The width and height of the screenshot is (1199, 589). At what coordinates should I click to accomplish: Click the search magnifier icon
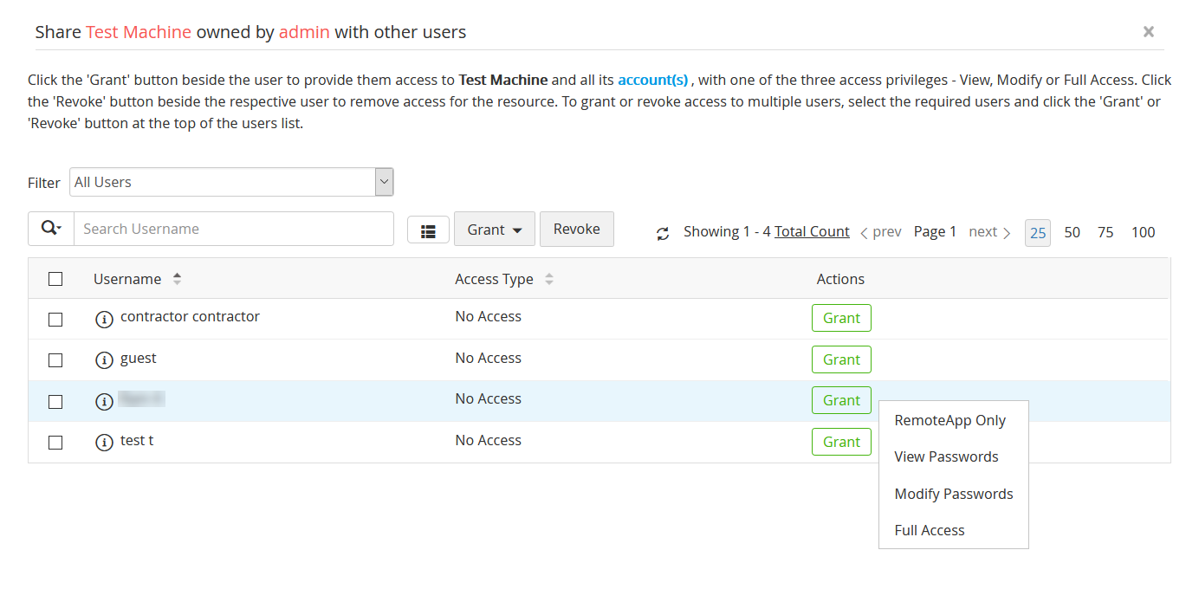pyautogui.click(x=51, y=229)
